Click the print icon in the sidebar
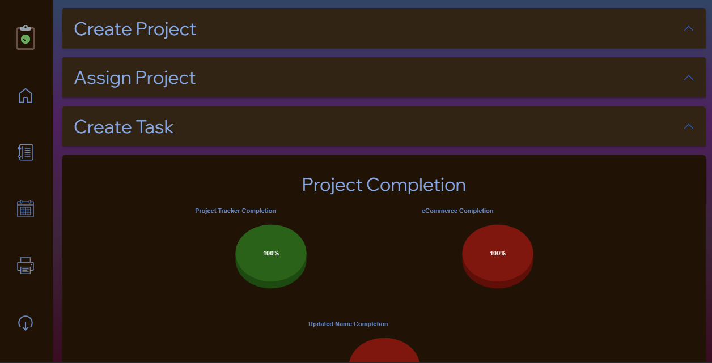 26,265
